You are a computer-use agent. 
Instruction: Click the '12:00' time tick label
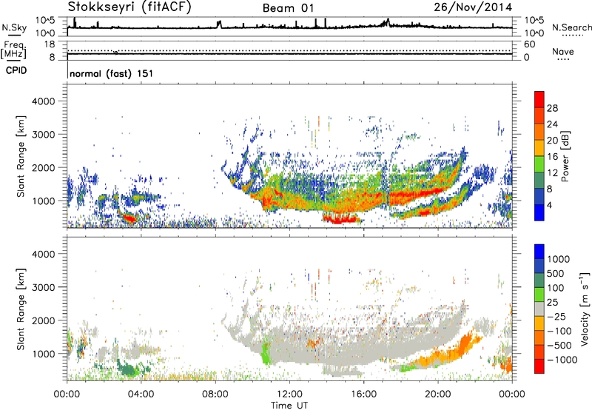[x=289, y=394]
